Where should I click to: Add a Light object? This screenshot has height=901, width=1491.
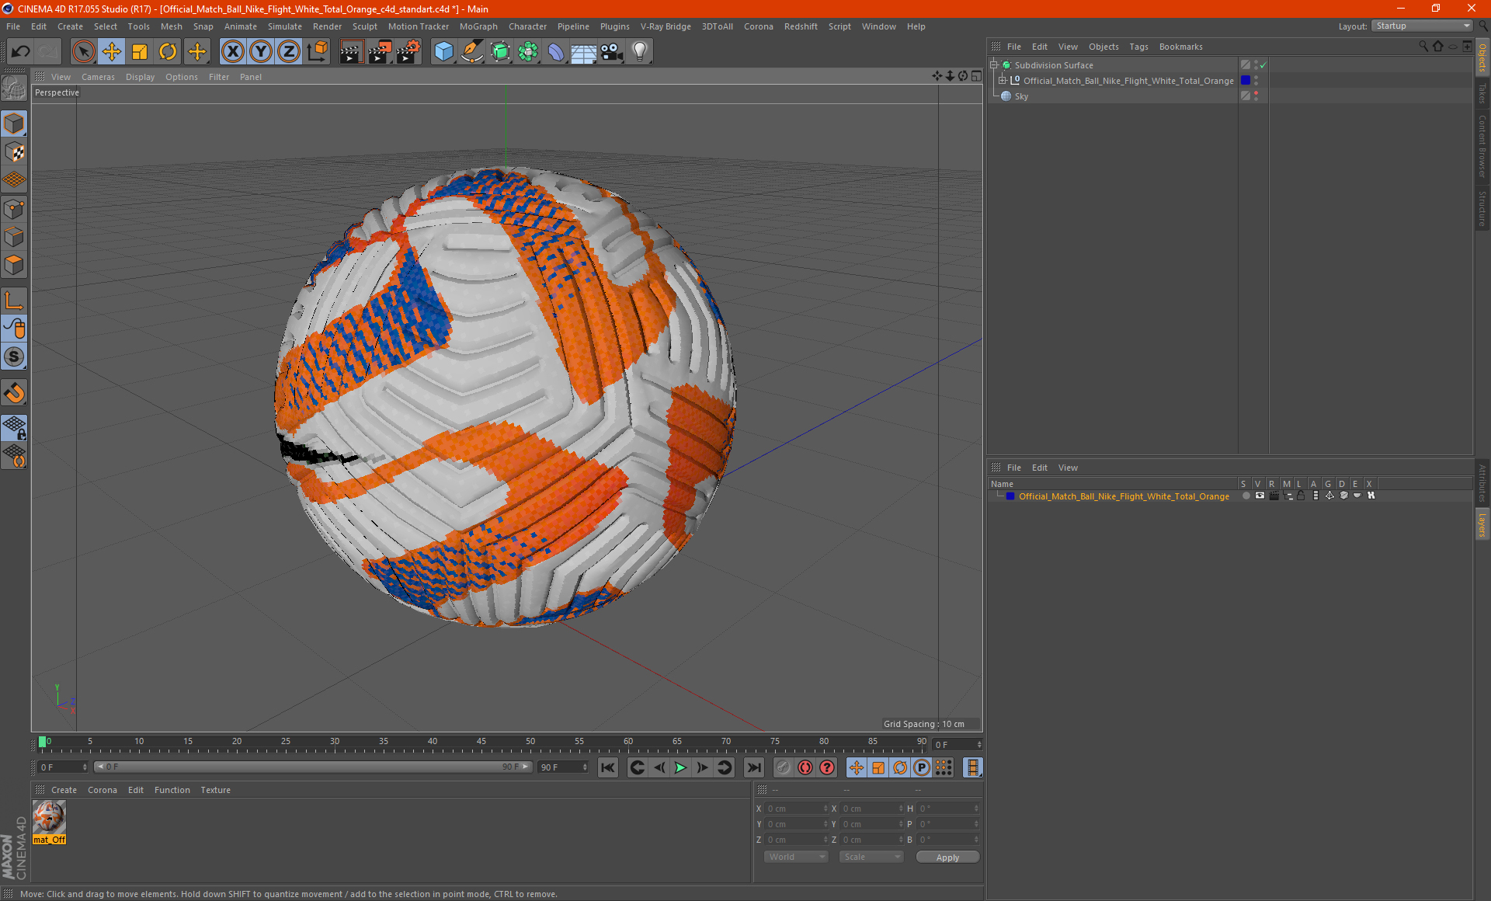point(640,52)
